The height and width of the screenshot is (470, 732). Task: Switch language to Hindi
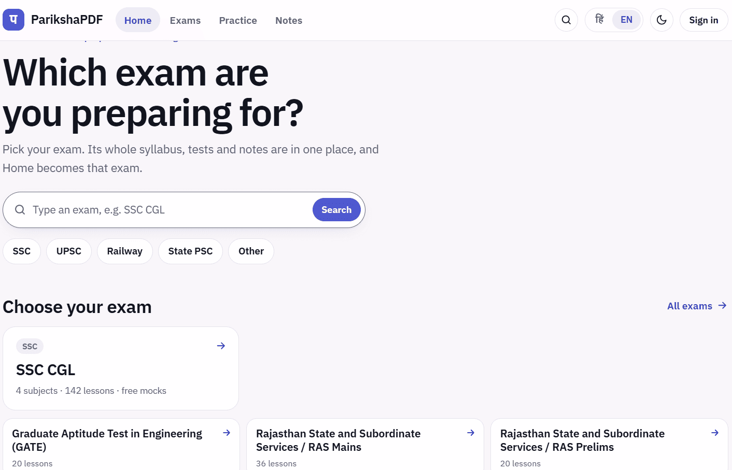coord(599,20)
